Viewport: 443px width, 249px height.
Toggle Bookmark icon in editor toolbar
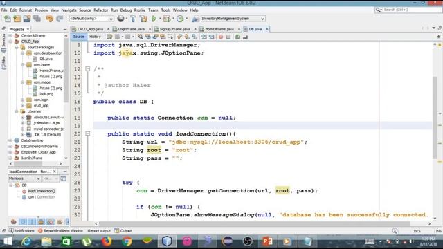tap(195, 37)
